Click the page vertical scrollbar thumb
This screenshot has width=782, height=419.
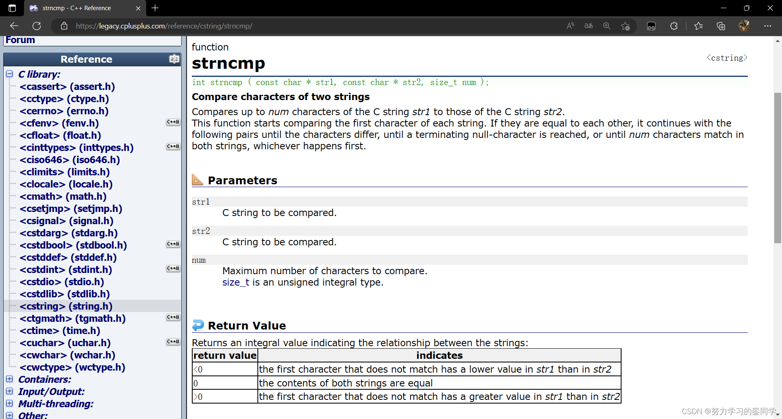[778, 168]
